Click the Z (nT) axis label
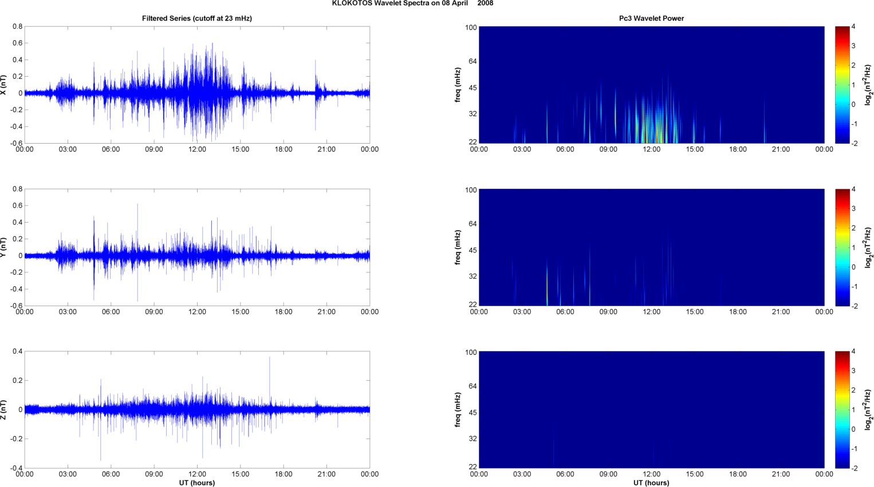The image size is (874, 487). point(4,410)
